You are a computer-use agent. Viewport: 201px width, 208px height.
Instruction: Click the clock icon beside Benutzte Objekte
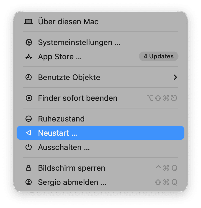coord(28,77)
